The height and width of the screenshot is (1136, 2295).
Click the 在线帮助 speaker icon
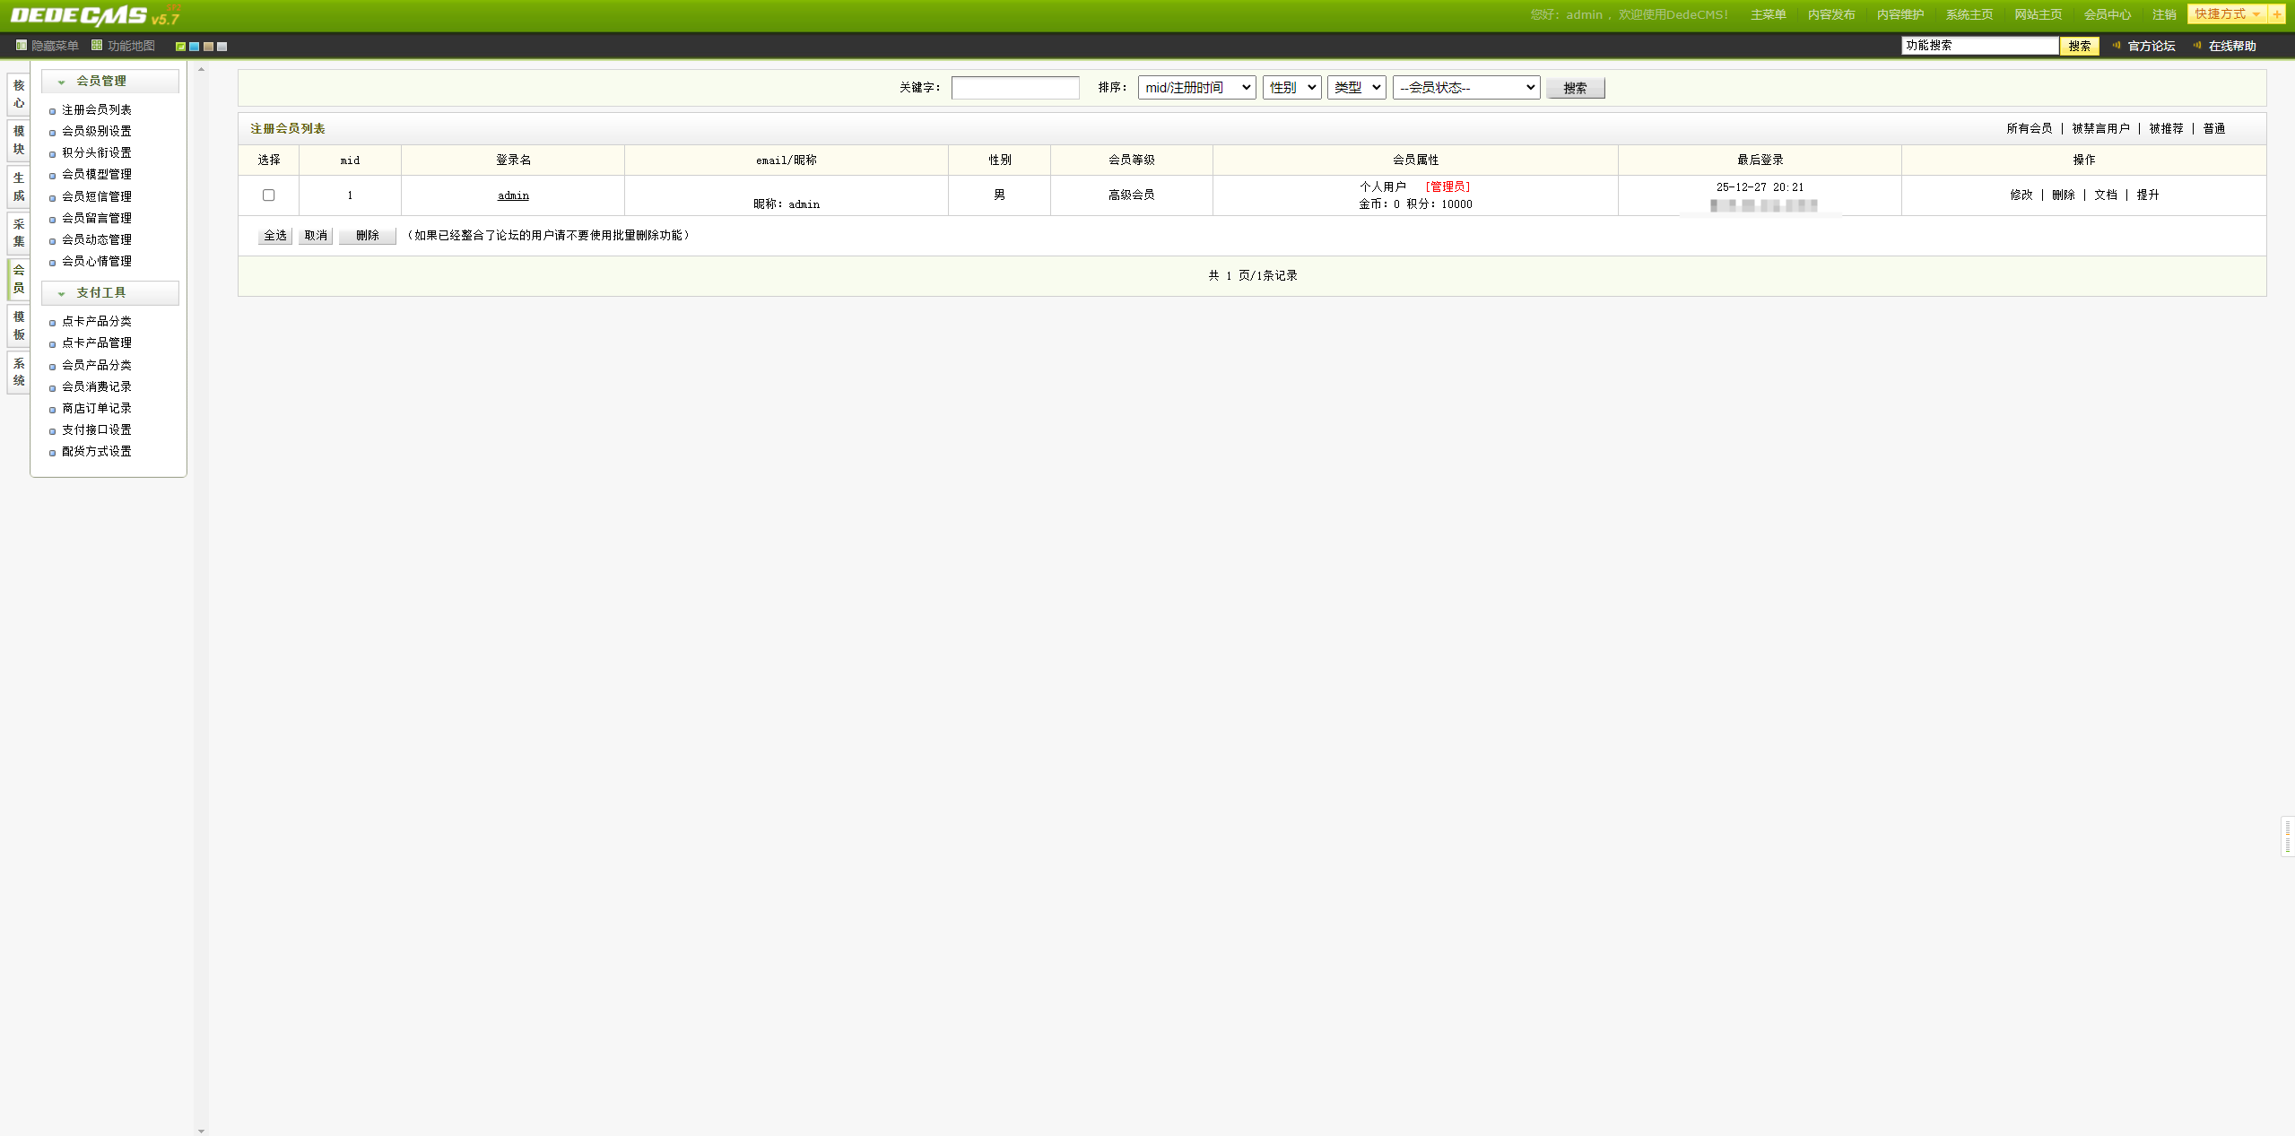2197,46
